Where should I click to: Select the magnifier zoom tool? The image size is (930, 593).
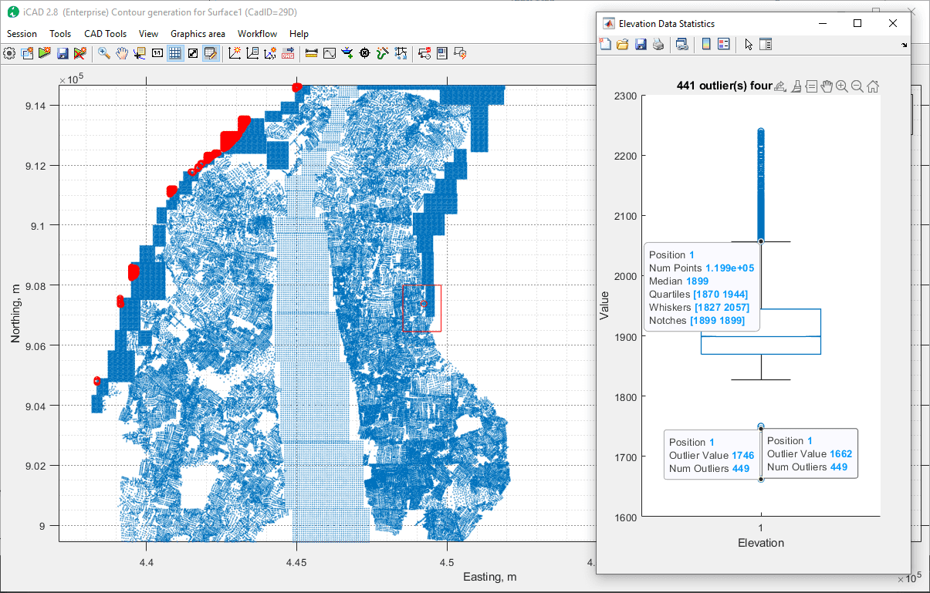pos(103,53)
